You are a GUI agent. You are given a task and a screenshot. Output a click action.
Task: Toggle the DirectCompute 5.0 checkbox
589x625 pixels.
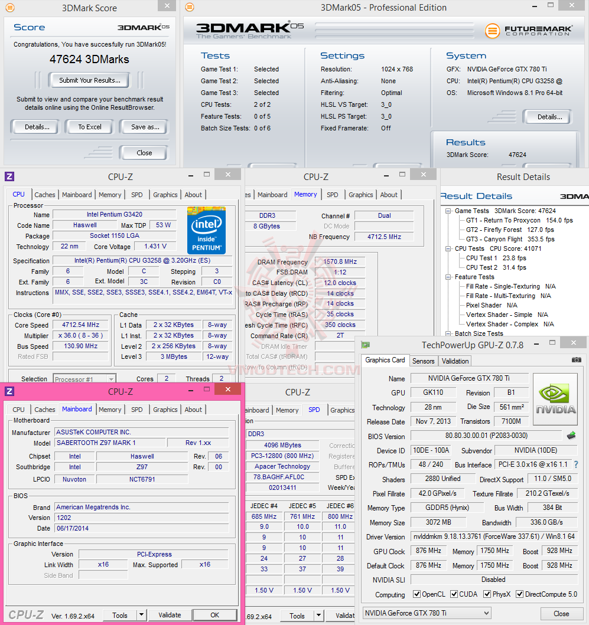coord(519,594)
